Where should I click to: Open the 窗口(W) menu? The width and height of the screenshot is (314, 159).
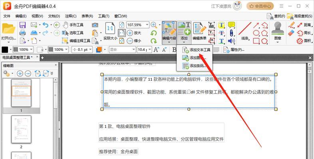click(x=121, y=16)
